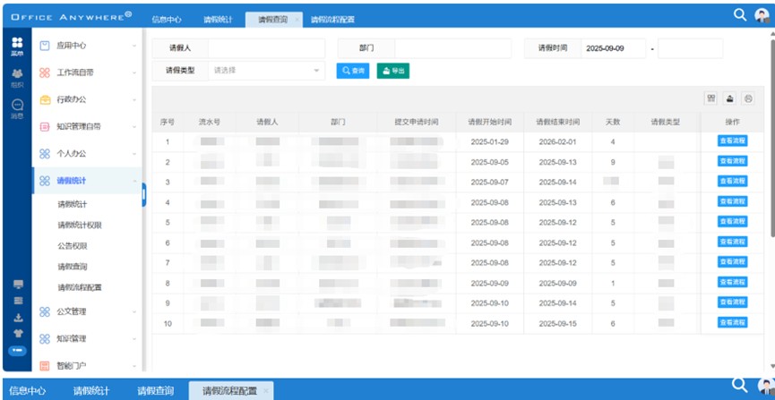Open the user avatar in top header
The height and width of the screenshot is (400, 775).
(x=762, y=16)
